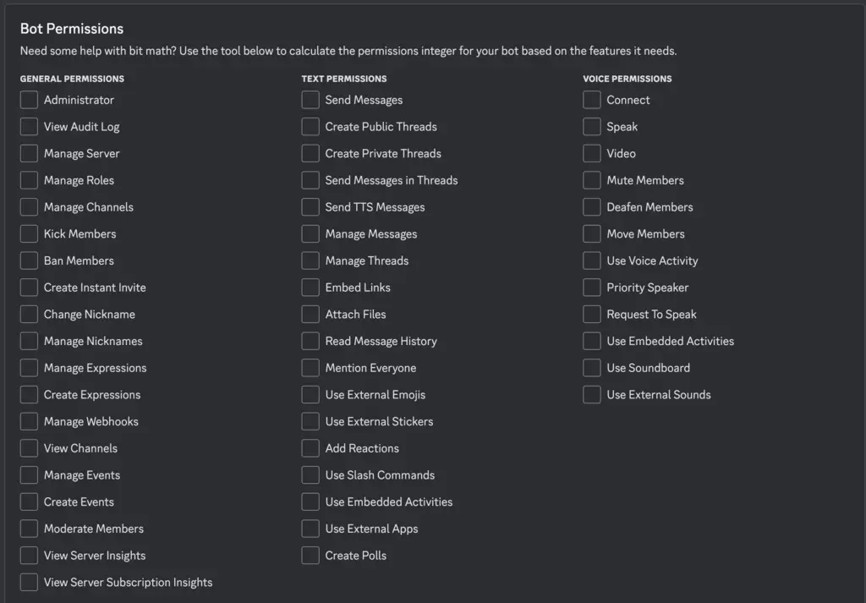Enable the Connect voice permission
The height and width of the screenshot is (603, 866).
591,100
